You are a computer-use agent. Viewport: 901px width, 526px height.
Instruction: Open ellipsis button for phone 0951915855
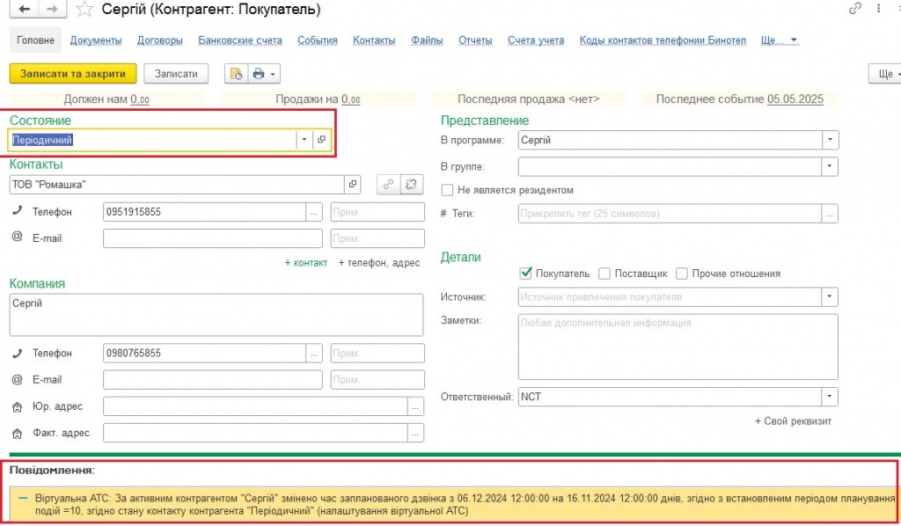coord(314,212)
